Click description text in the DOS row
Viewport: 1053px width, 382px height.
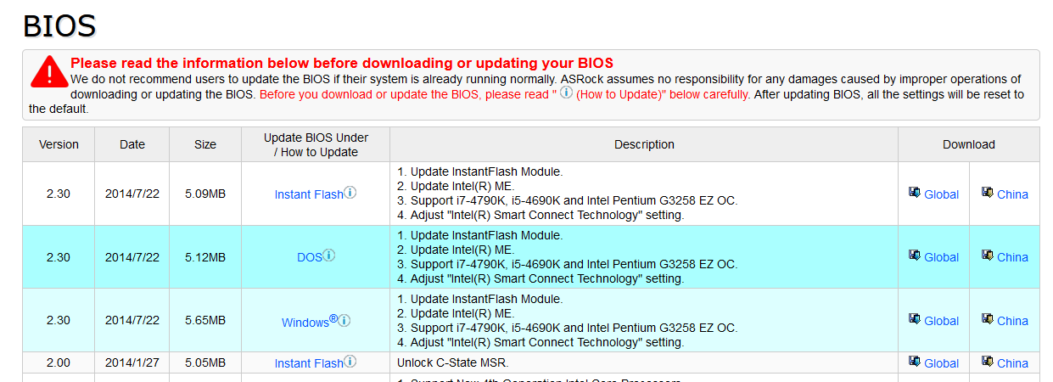(568, 257)
